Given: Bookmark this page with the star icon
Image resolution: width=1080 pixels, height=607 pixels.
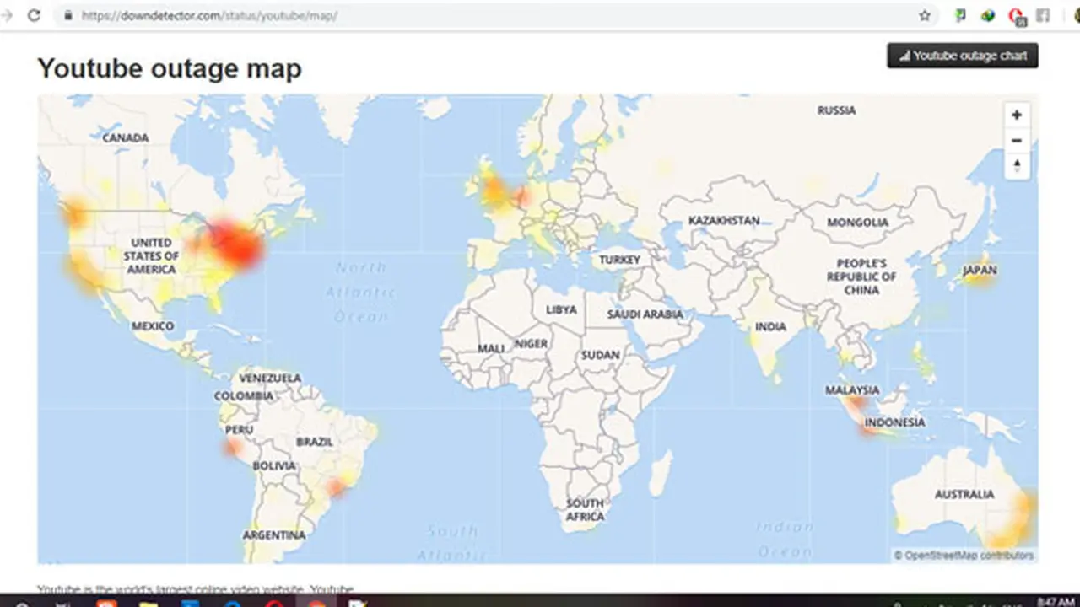Looking at the screenshot, I should click(x=925, y=15).
